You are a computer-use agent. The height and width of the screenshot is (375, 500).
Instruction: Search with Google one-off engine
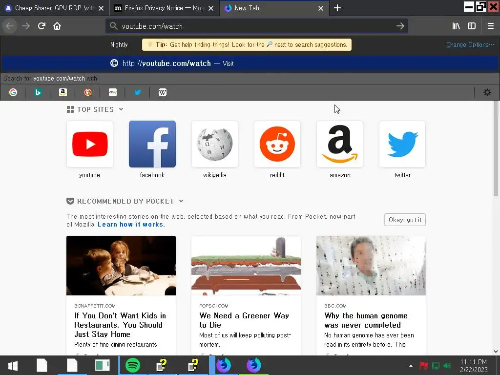(x=13, y=92)
